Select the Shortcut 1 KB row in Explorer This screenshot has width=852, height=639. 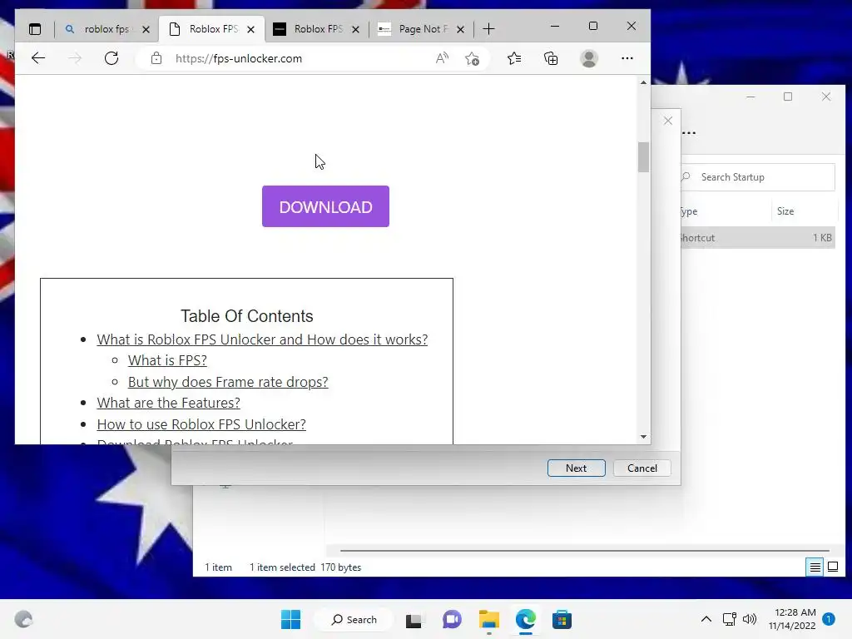pyautogui.click(x=757, y=237)
